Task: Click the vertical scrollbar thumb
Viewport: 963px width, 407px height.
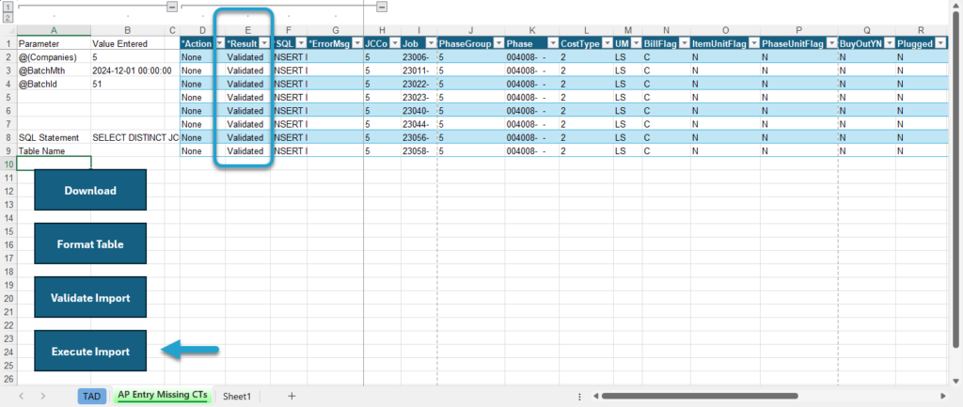Action: pyautogui.click(x=956, y=178)
